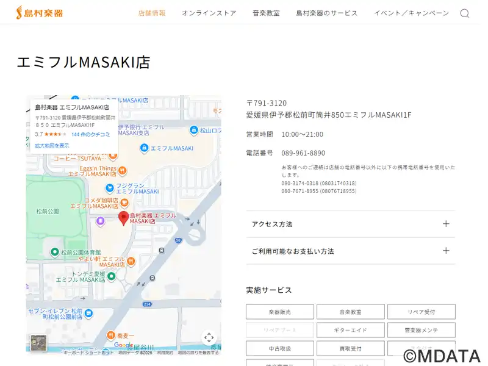Click the 中古取扱 service button
488x366 pixels.
(280, 348)
